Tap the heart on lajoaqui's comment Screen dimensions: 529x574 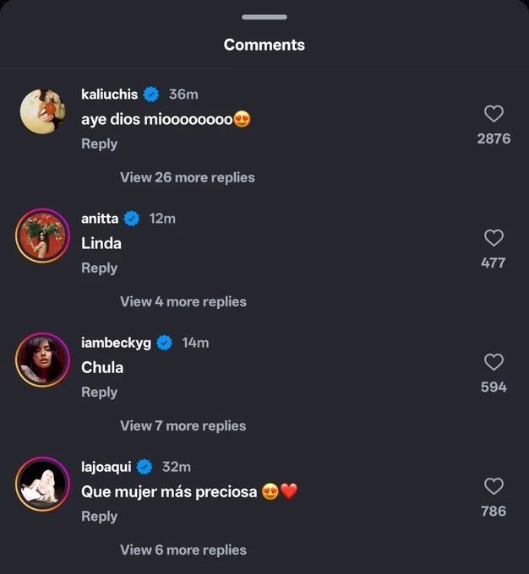pyautogui.click(x=494, y=486)
